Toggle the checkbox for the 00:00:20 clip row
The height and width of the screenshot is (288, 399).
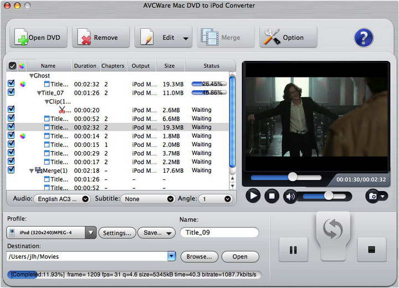[x=11, y=110]
